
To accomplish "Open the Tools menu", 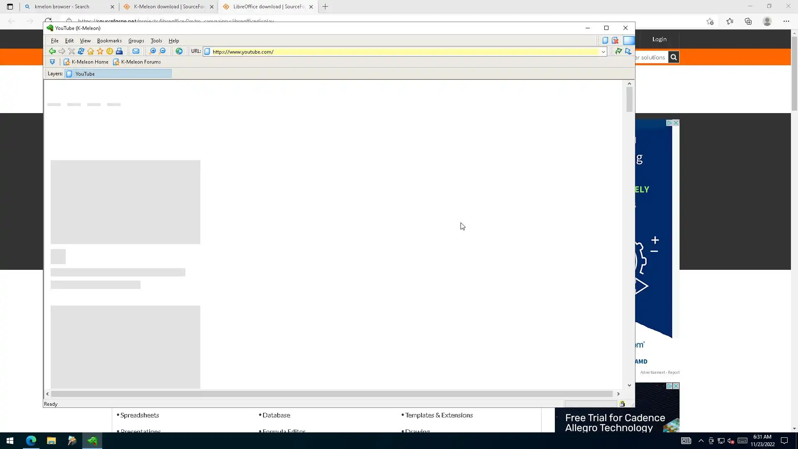I will pos(156,41).
